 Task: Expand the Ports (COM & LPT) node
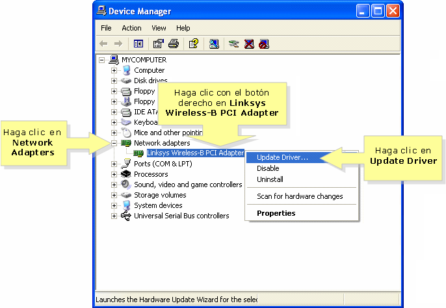(114, 164)
